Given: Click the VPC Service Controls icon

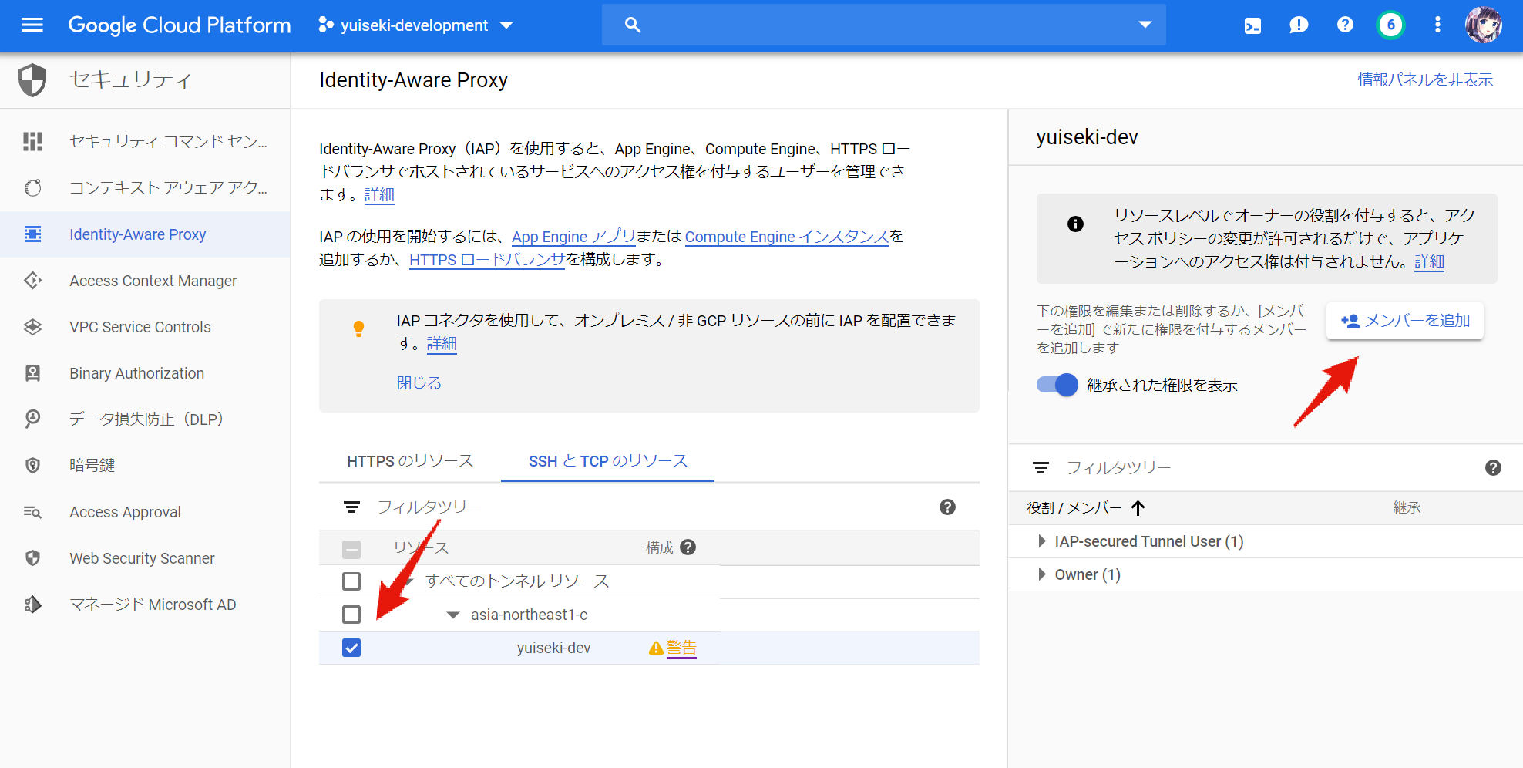Looking at the screenshot, I should tap(32, 327).
